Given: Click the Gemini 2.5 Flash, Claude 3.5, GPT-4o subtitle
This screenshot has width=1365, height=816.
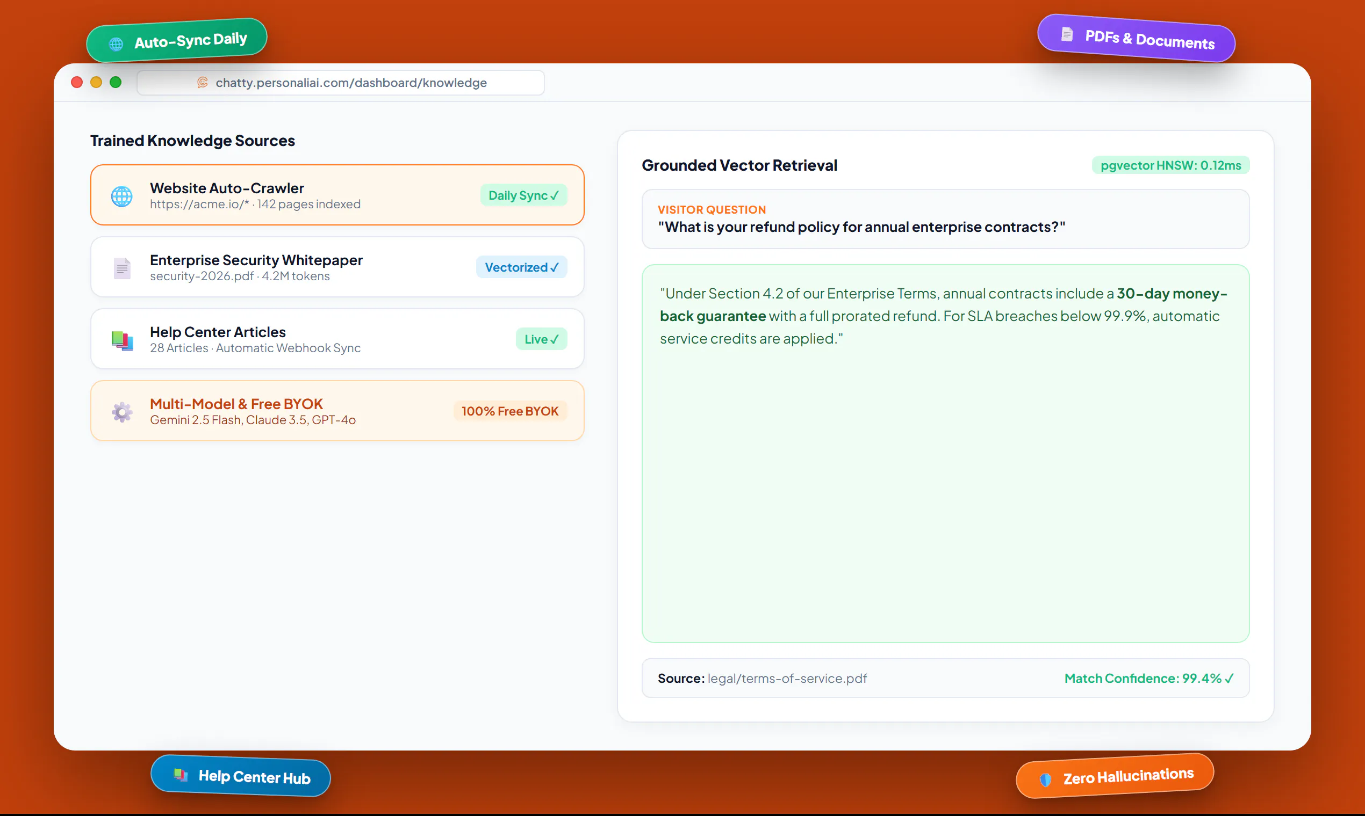Looking at the screenshot, I should pos(253,421).
